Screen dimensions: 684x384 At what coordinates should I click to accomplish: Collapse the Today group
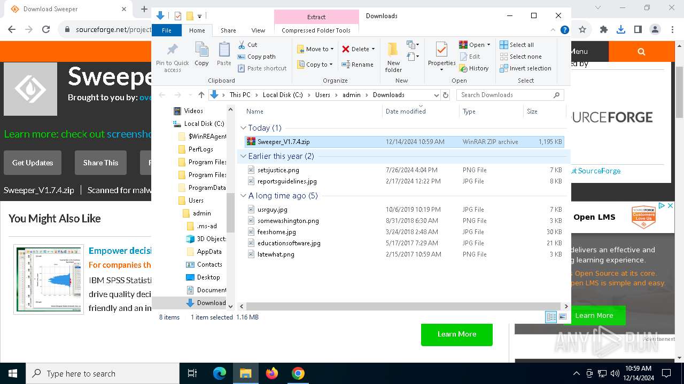(x=244, y=128)
